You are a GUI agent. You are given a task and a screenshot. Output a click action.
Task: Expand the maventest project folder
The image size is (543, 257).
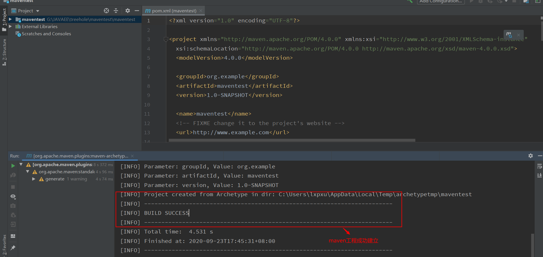(x=10, y=19)
